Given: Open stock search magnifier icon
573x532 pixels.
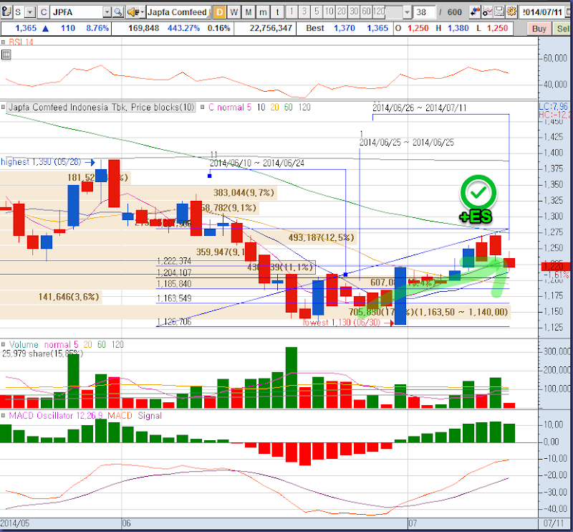Looking at the screenshot, I should coord(117,12).
